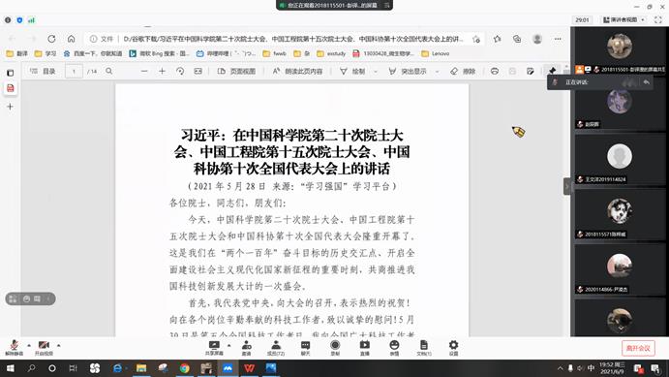Start recording with the record icon
The height and width of the screenshot is (377, 669).
coord(335,348)
